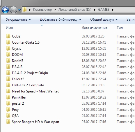
Task: Click the folder icon in address bar
Action: (x=25, y=10)
